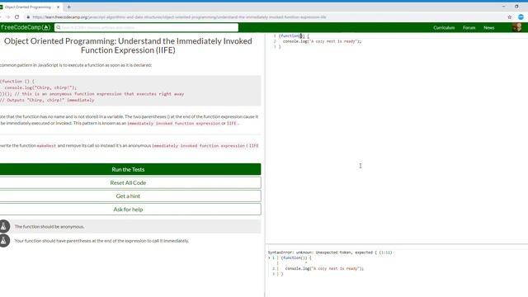Open the user avatar profile

(517, 27)
